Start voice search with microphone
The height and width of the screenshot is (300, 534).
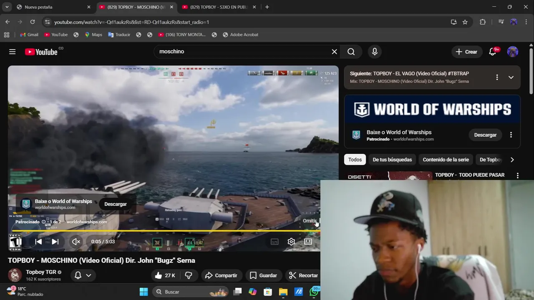[x=375, y=52]
